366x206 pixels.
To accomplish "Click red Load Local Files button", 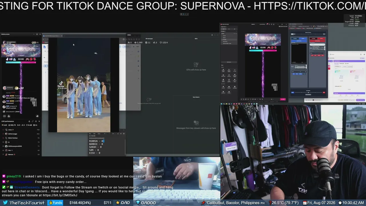I will (x=317, y=41).
